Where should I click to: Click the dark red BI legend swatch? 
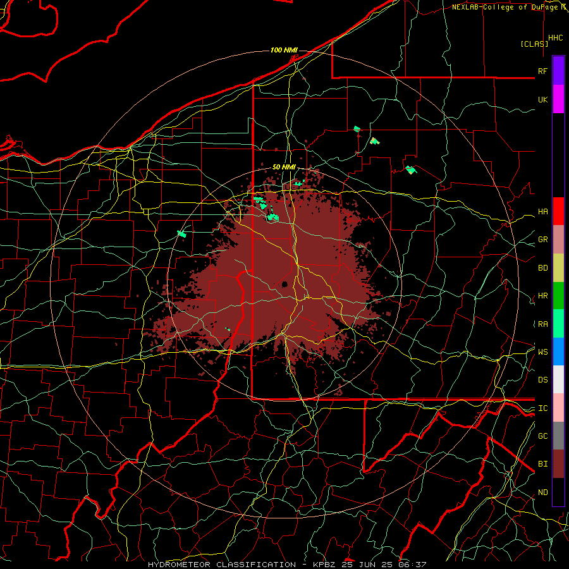pyautogui.click(x=558, y=464)
